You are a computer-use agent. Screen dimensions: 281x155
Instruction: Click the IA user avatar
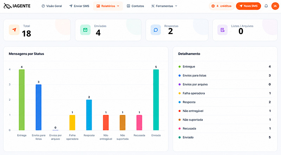pos(275,6)
